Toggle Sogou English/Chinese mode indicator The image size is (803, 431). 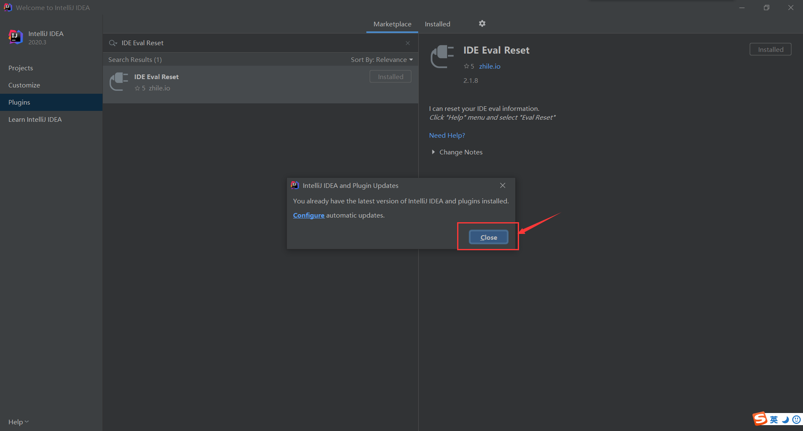click(774, 420)
